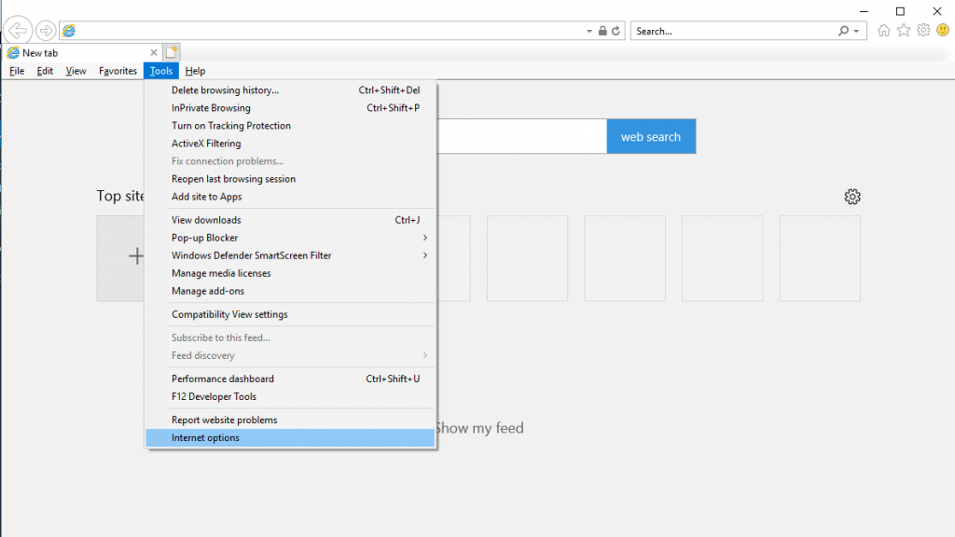Viewport: 955px width, 537px height.
Task: Expand the Pop-up Blocker submenu
Action: pyautogui.click(x=291, y=238)
